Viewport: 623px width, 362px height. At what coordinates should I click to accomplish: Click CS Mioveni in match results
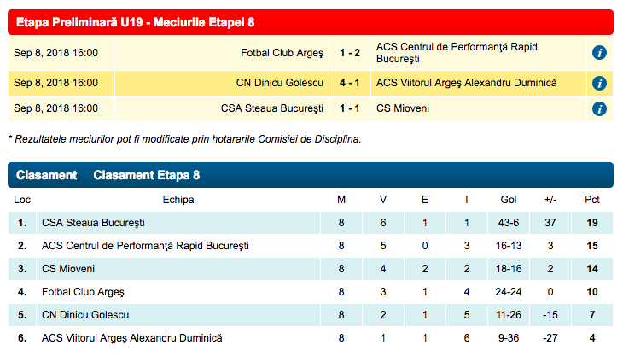(x=403, y=108)
